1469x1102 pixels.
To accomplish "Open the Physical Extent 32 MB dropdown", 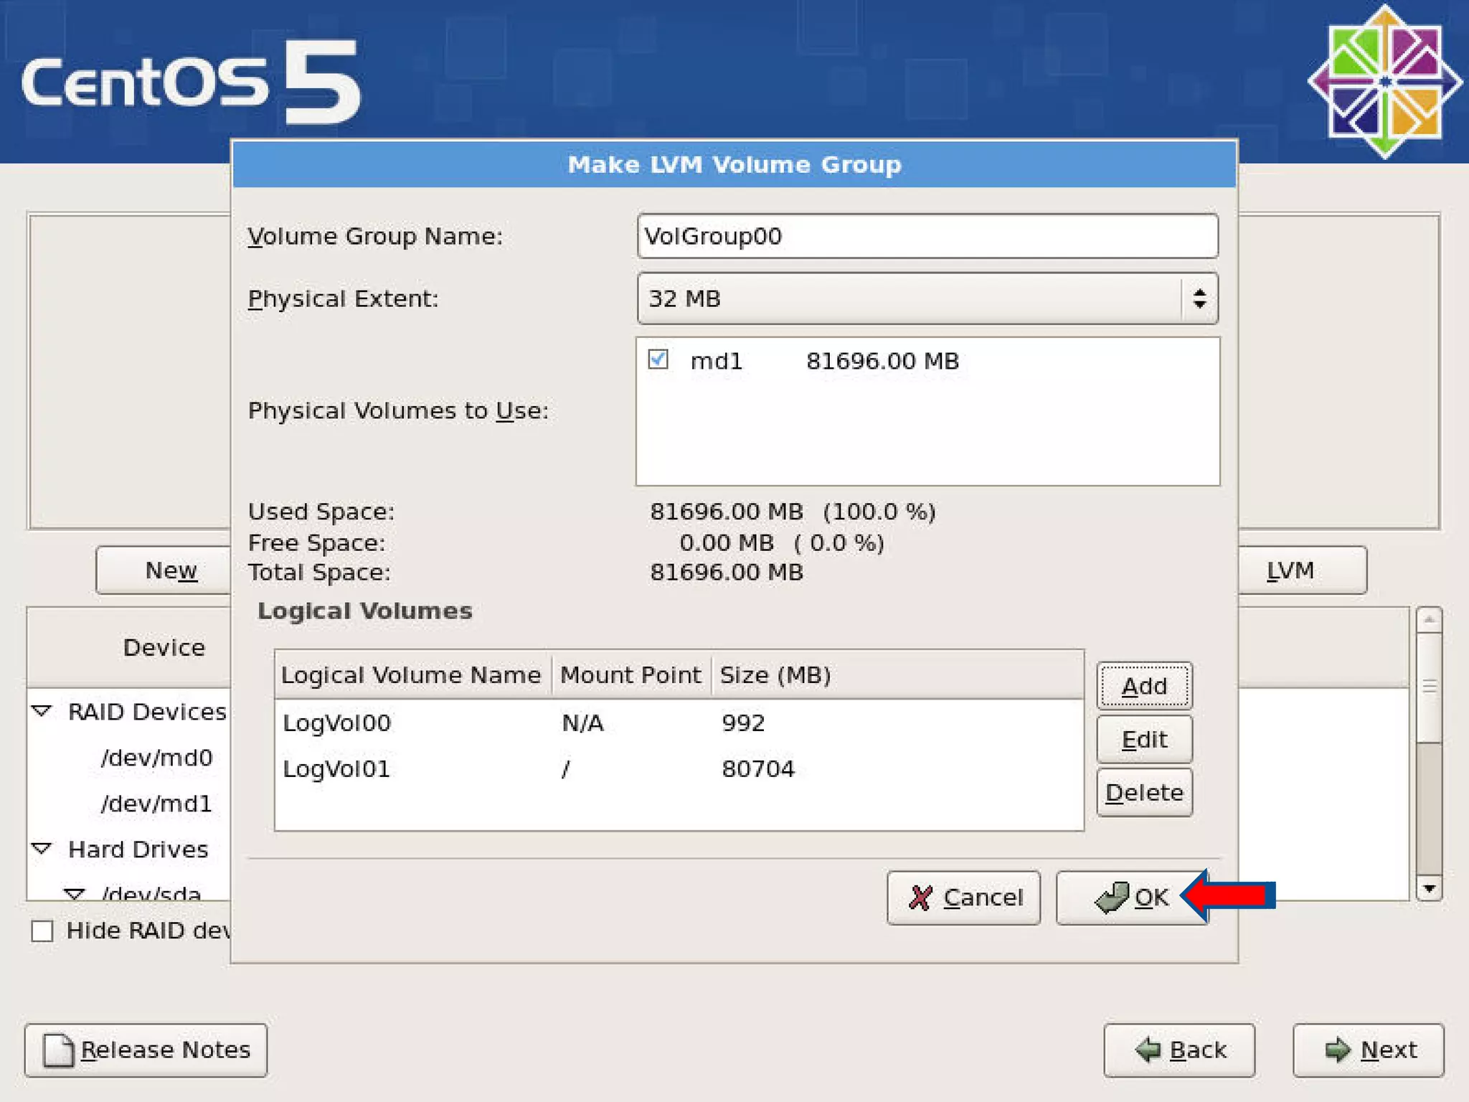I will coord(927,298).
